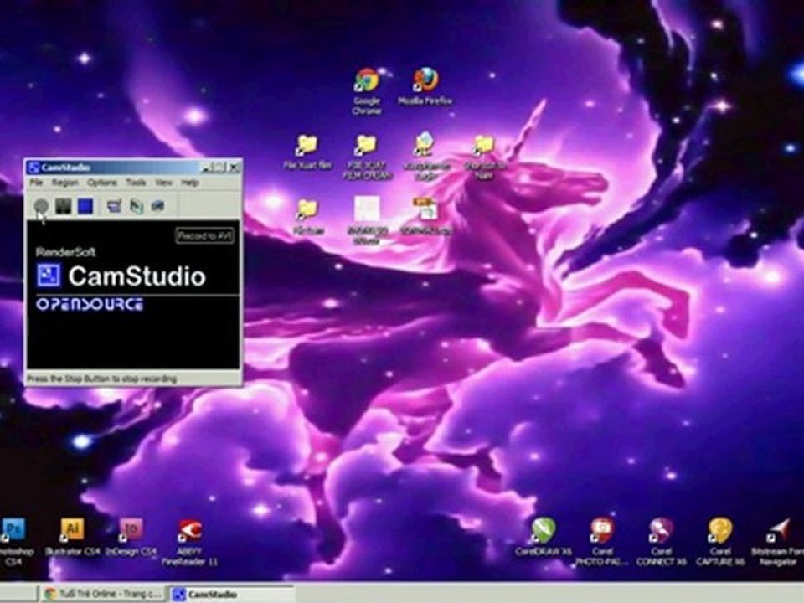This screenshot has width=804, height=603.
Task: Open the Region menu in CamStudio
Action: 65,183
